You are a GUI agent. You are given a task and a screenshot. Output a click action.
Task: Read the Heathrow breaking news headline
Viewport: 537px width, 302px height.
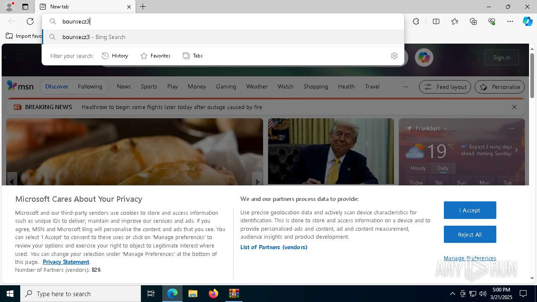coord(172,107)
